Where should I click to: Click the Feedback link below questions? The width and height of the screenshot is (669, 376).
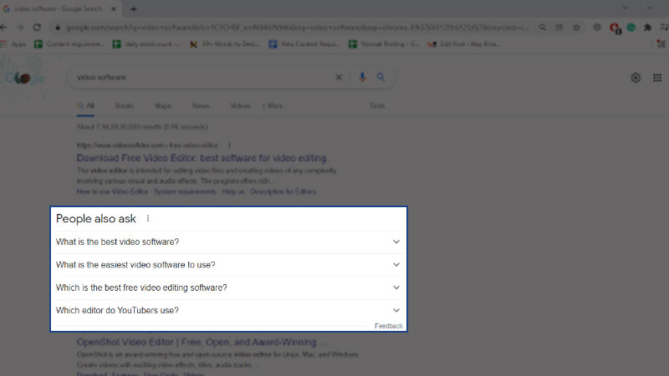point(388,326)
